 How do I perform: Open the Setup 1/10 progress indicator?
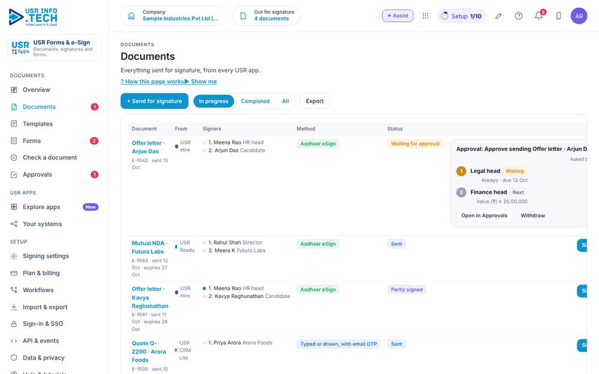[462, 16]
